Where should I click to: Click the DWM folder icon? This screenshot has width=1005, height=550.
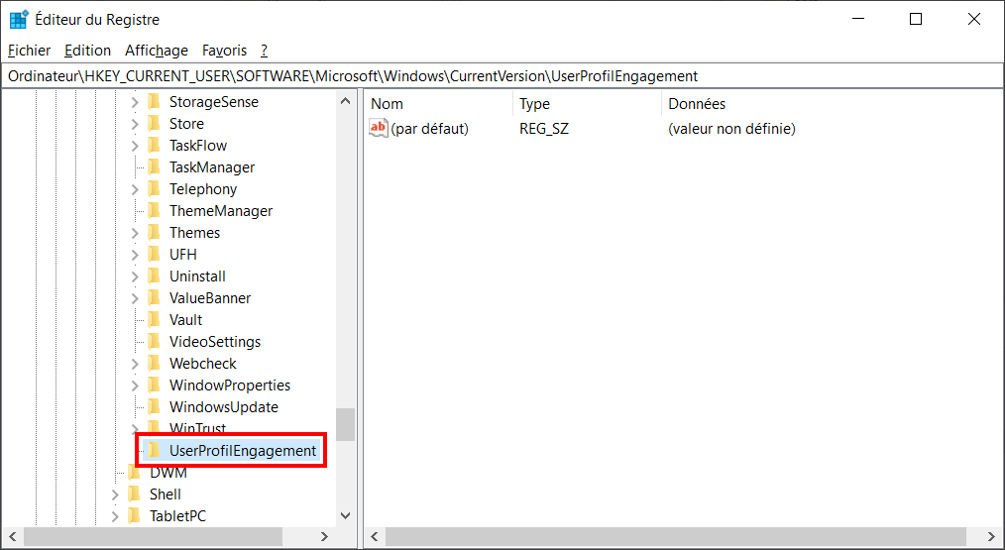point(134,473)
